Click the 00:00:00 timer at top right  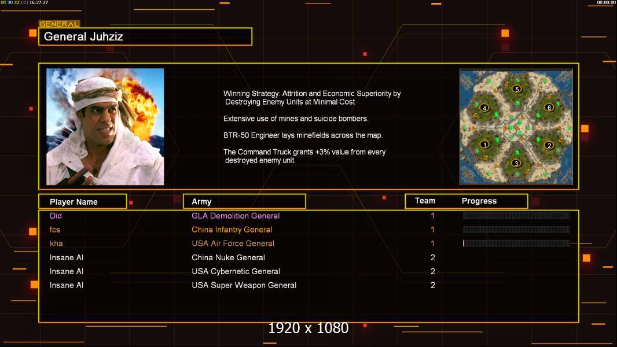pyautogui.click(x=606, y=2)
